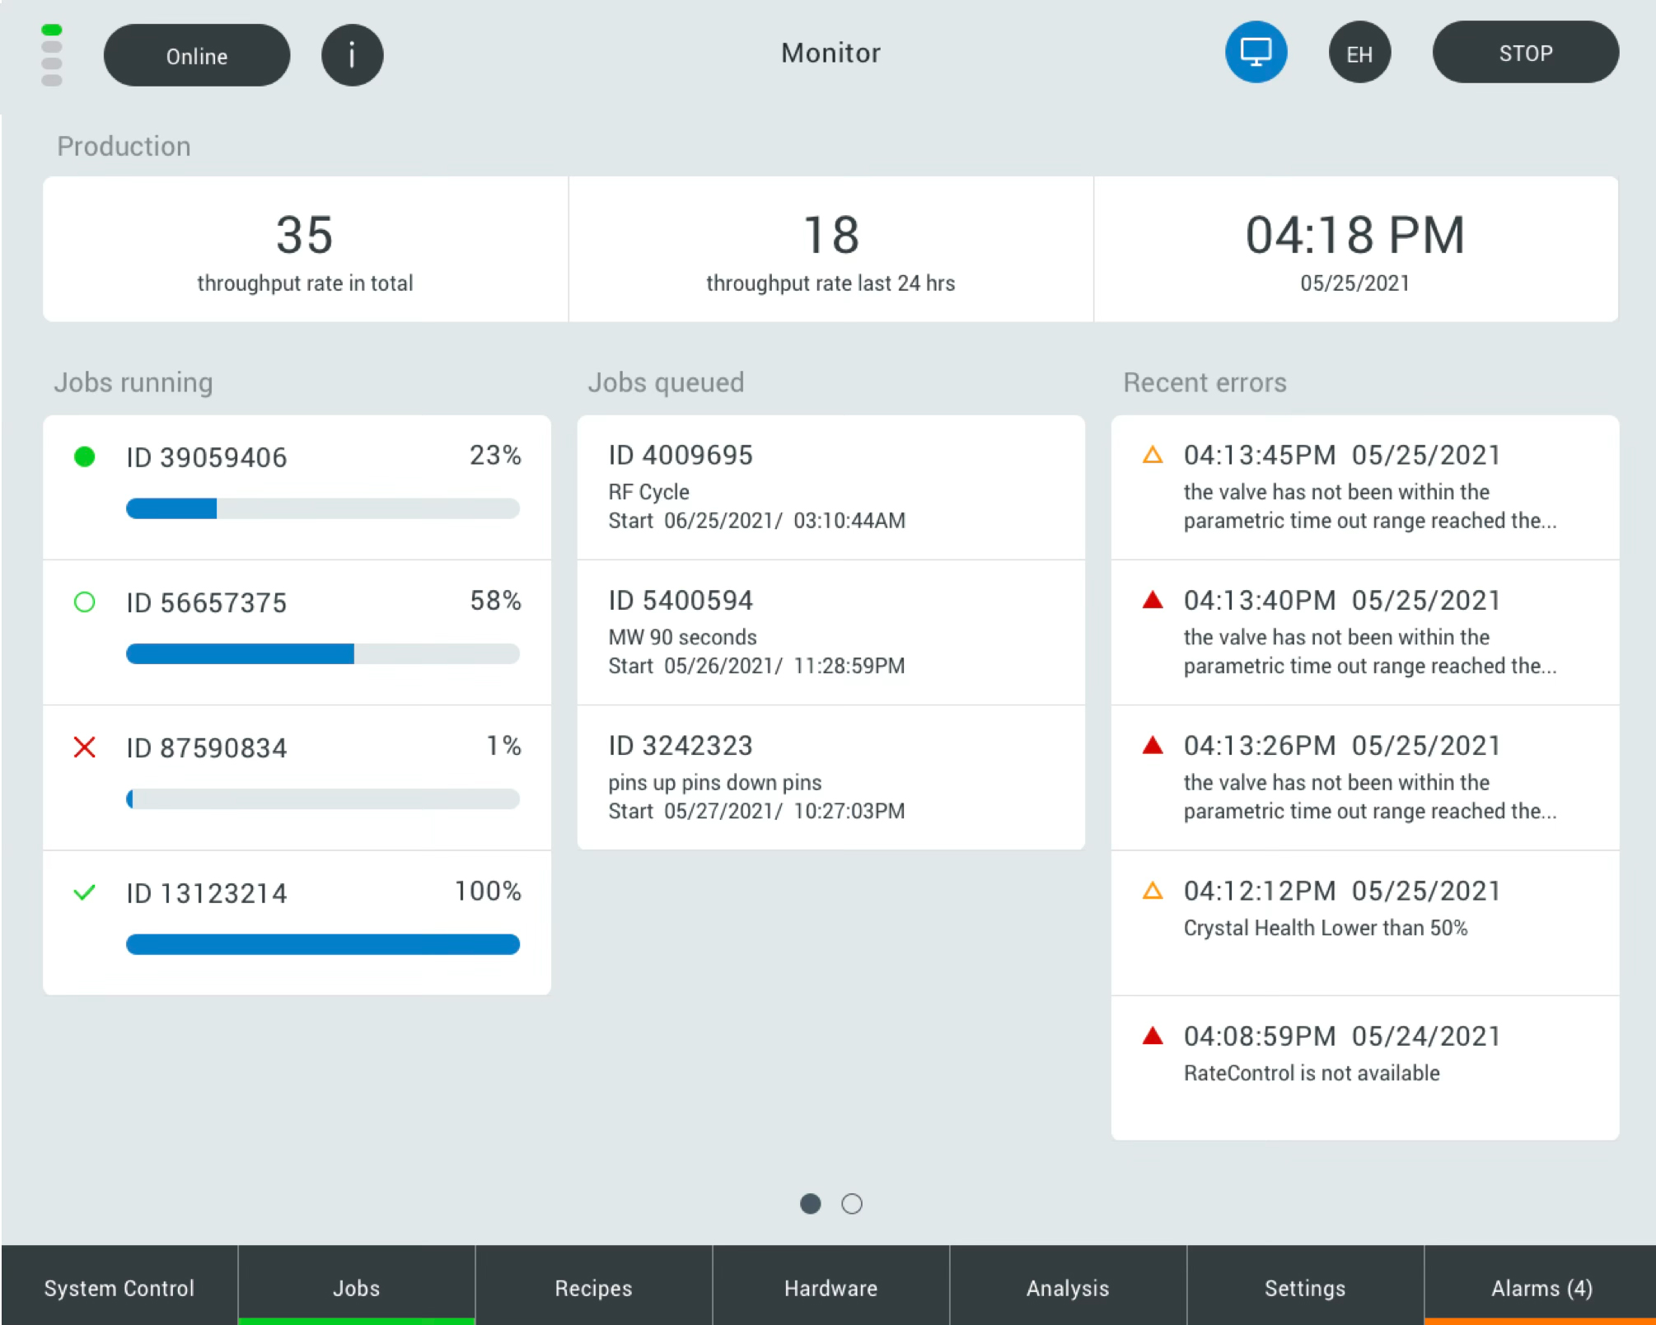Image resolution: width=1656 pixels, height=1325 pixels.
Task: Open queued job ID 3242323 pins up
Action: pos(830,777)
